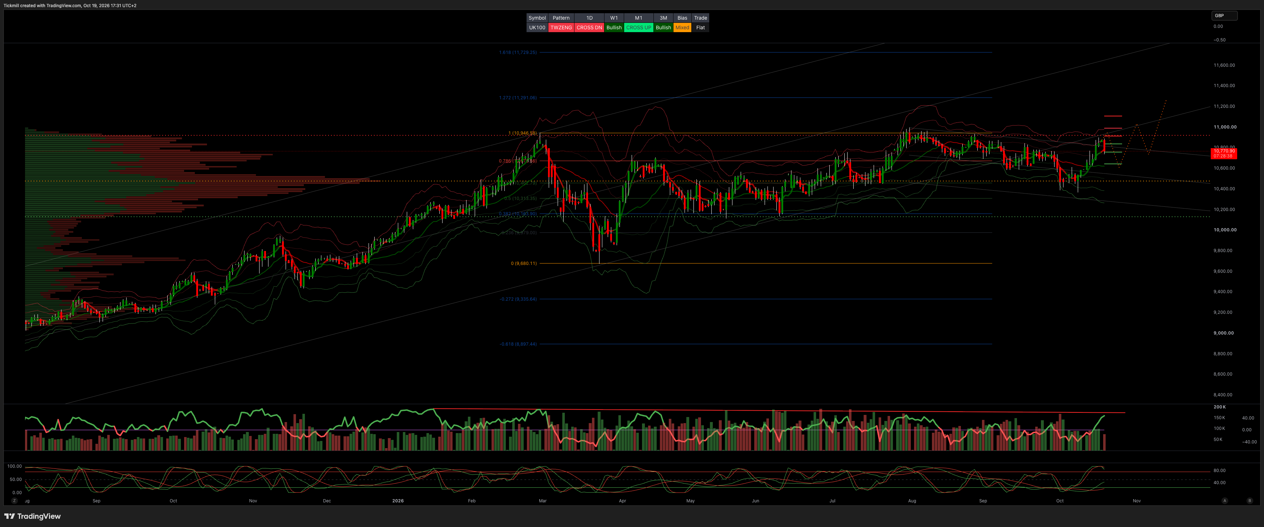Click the 80.00 oscillator axis label

point(1219,470)
